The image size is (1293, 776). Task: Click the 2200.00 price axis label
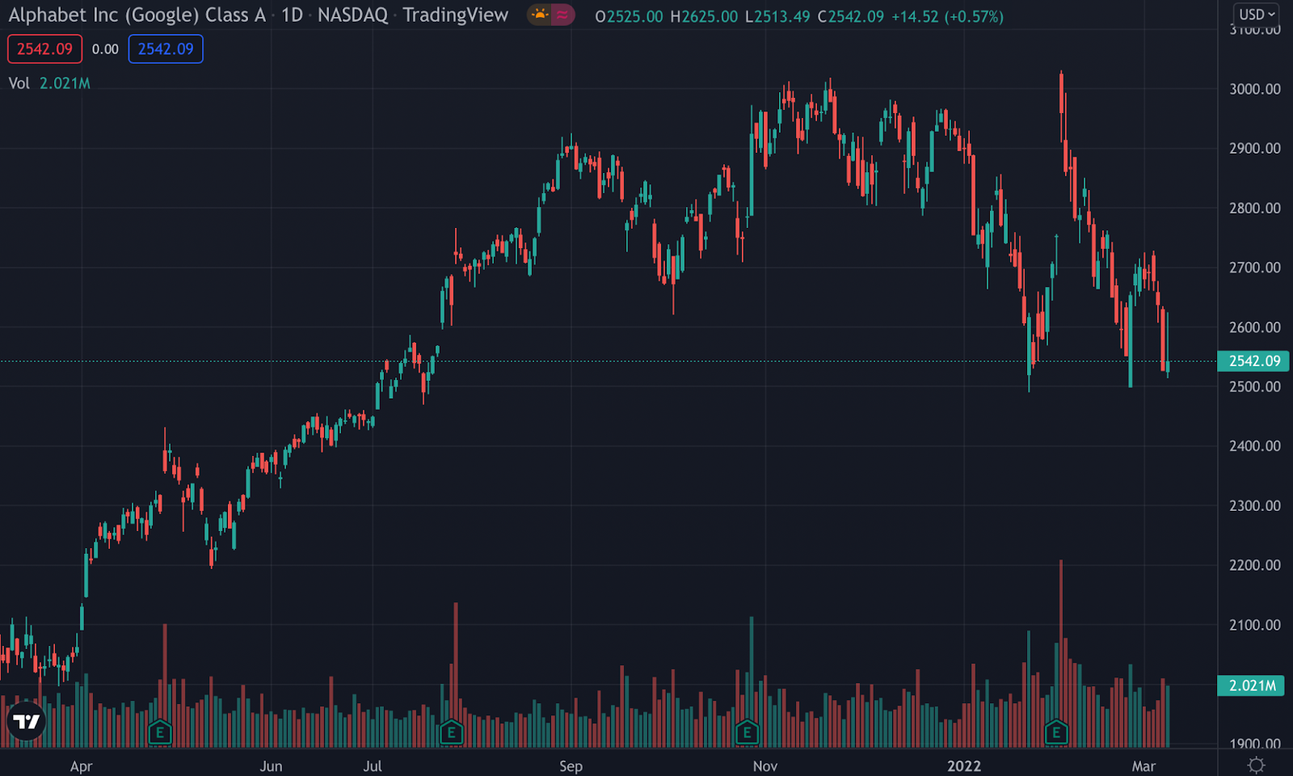1255,565
